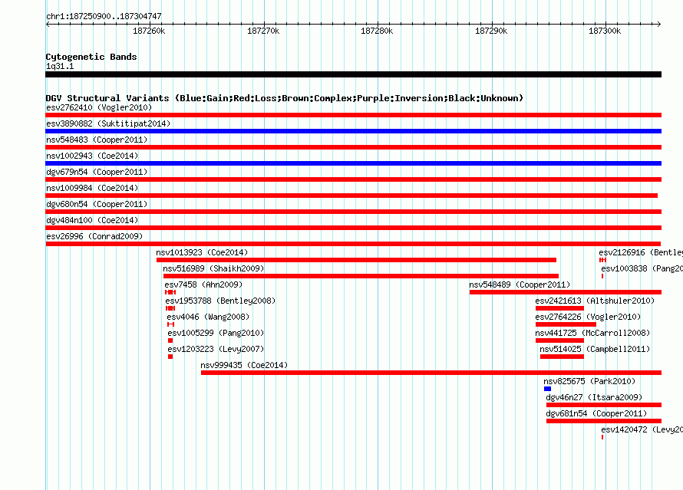
Task: Select the dgv484n100 (Coe2014) label
Action: 92,220
